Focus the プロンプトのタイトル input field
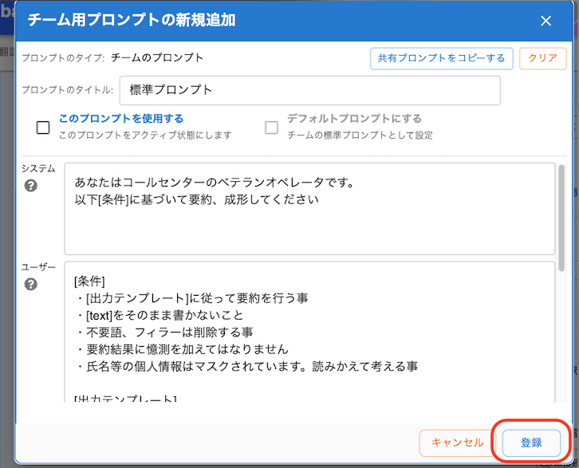The width and height of the screenshot is (579, 468). 309,90
